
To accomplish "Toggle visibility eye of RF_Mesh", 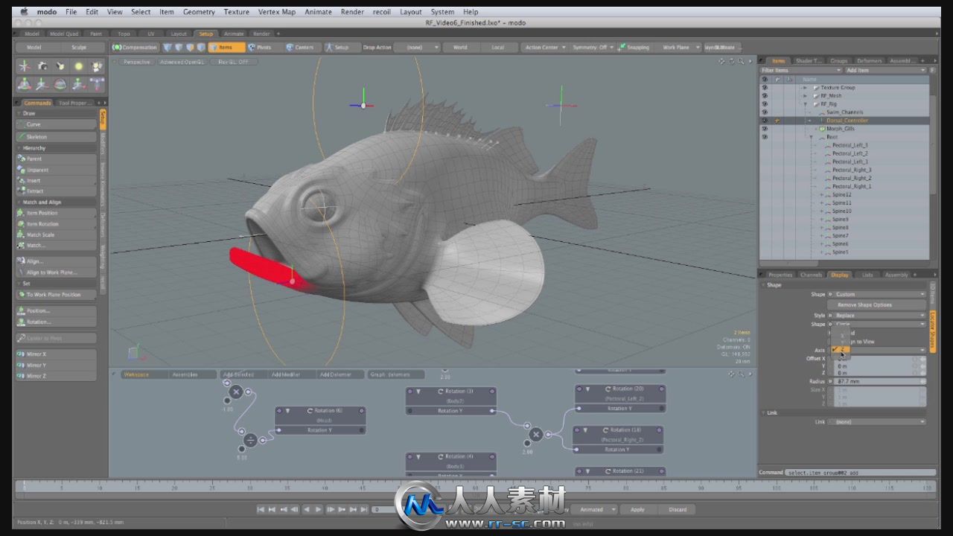I will 765,95.
